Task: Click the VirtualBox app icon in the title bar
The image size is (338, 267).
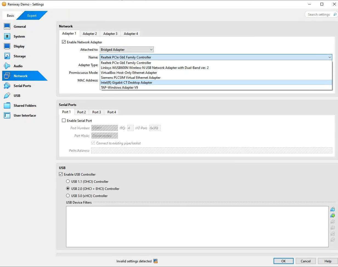Action: pyautogui.click(x=4, y=4)
